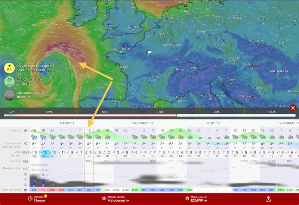Click 'Surveillance de la qualité de l'air' link
The height and width of the screenshot is (205, 299).
click(x=34, y=68)
